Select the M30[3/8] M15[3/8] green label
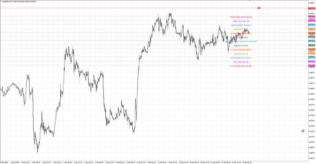 (241, 46)
